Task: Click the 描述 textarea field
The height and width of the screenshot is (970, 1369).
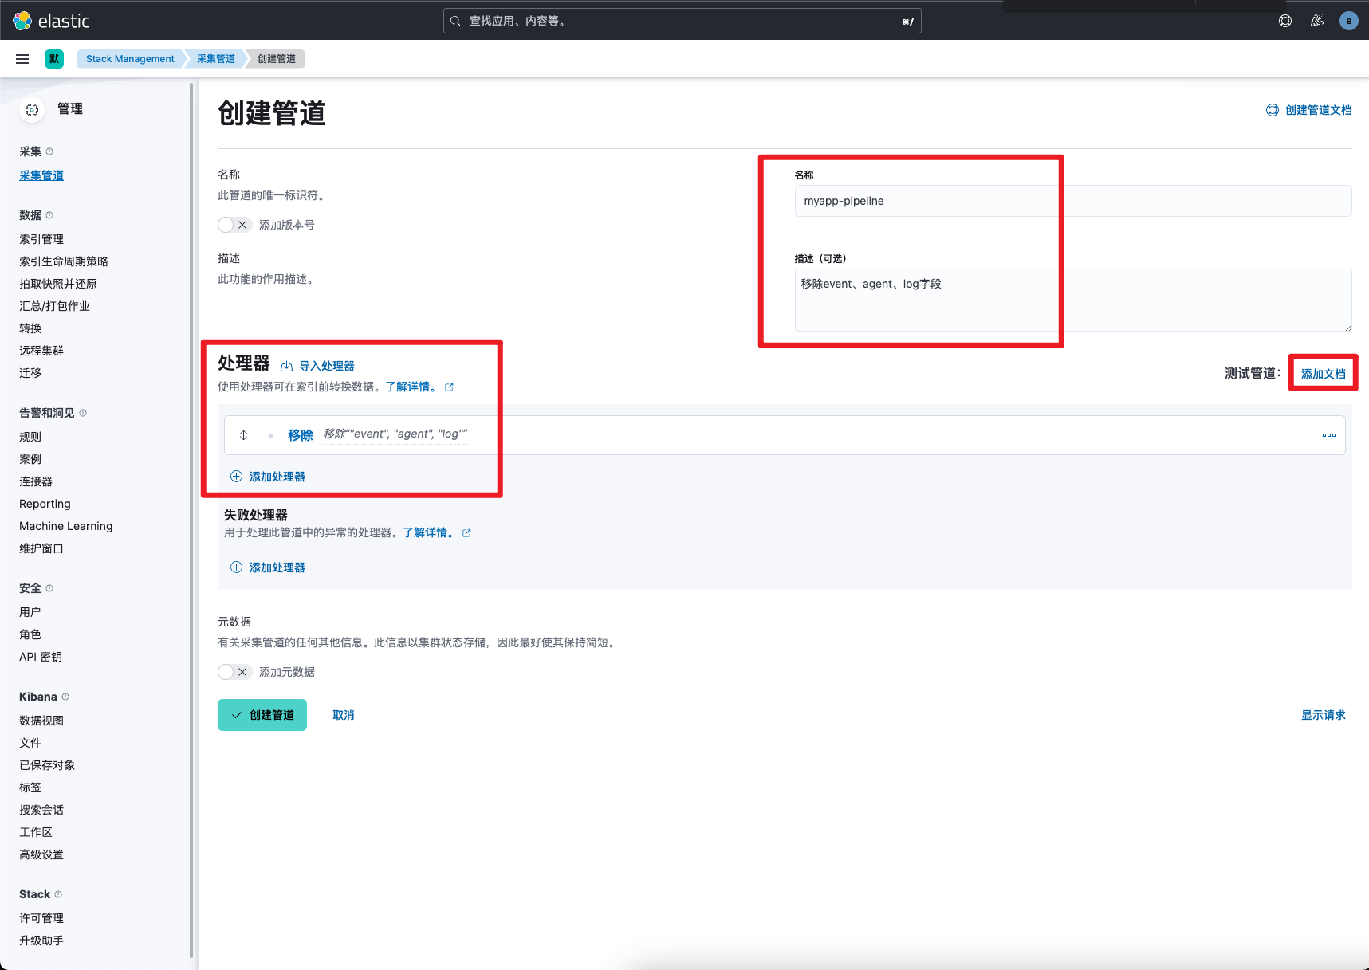Action: tap(1073, 300)
